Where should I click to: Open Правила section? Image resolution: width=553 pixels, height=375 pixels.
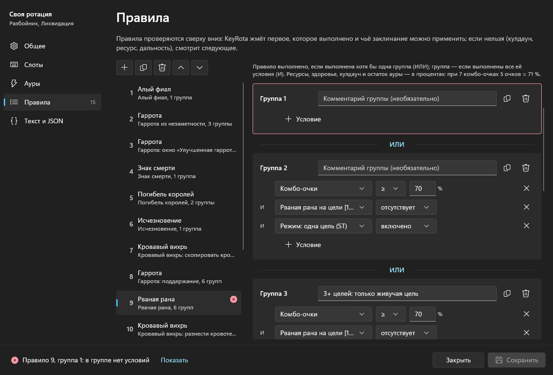pyautogui.click(x=52, y=102)
